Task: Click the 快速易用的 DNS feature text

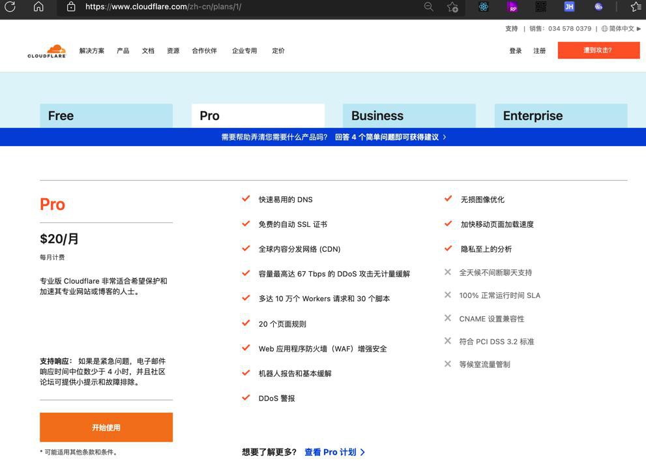Action: [286, 200]
